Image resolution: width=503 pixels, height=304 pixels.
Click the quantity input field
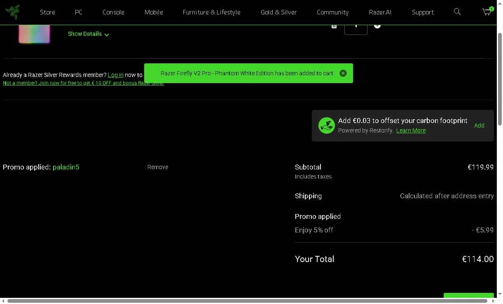(356, 29)
